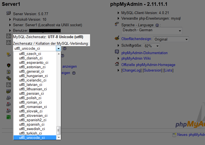Image resolution: width=205 pixels, height=145 pixels.
Task: Click the new database sparkle icon
Action: [x=9, y=54]
